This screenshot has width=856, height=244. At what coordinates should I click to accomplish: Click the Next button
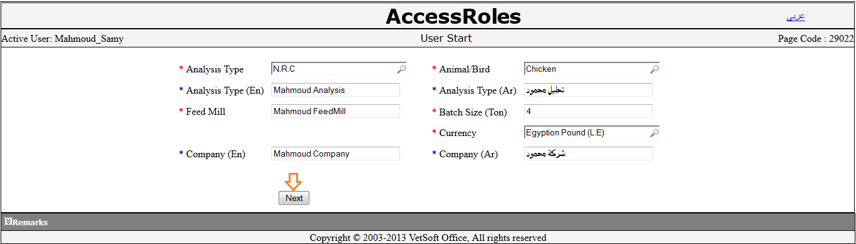294,198
